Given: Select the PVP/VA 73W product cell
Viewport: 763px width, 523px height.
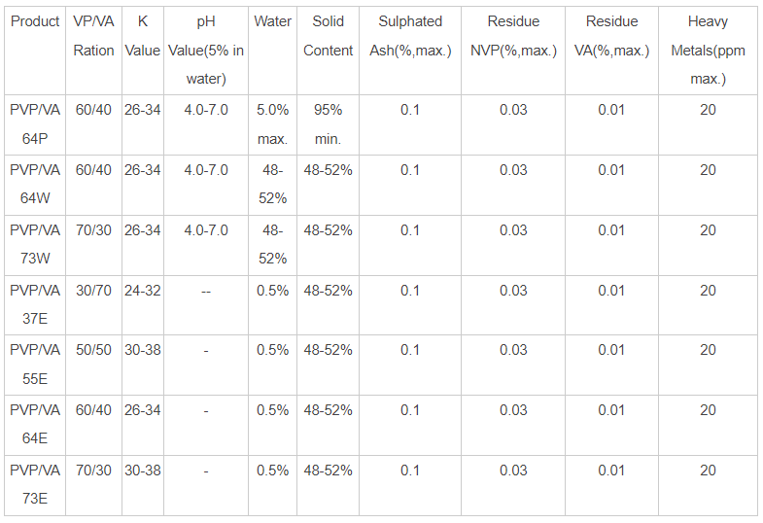Looking at the screenshot, I should tap(35, 245).
